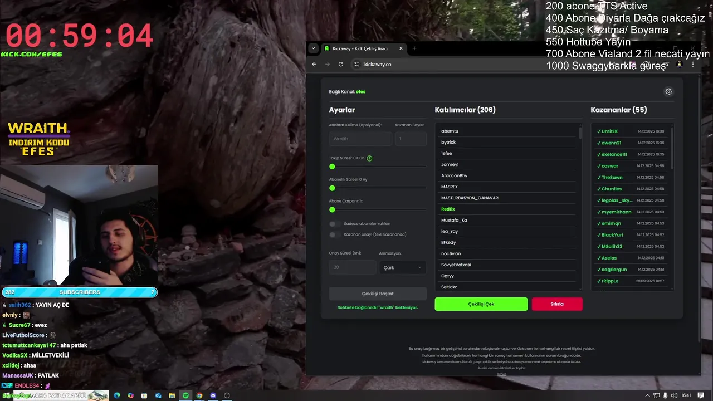Select participant Seltickz
Image resolution: width=713 pixels, height=401 pixels.
(x=506, y=287)
